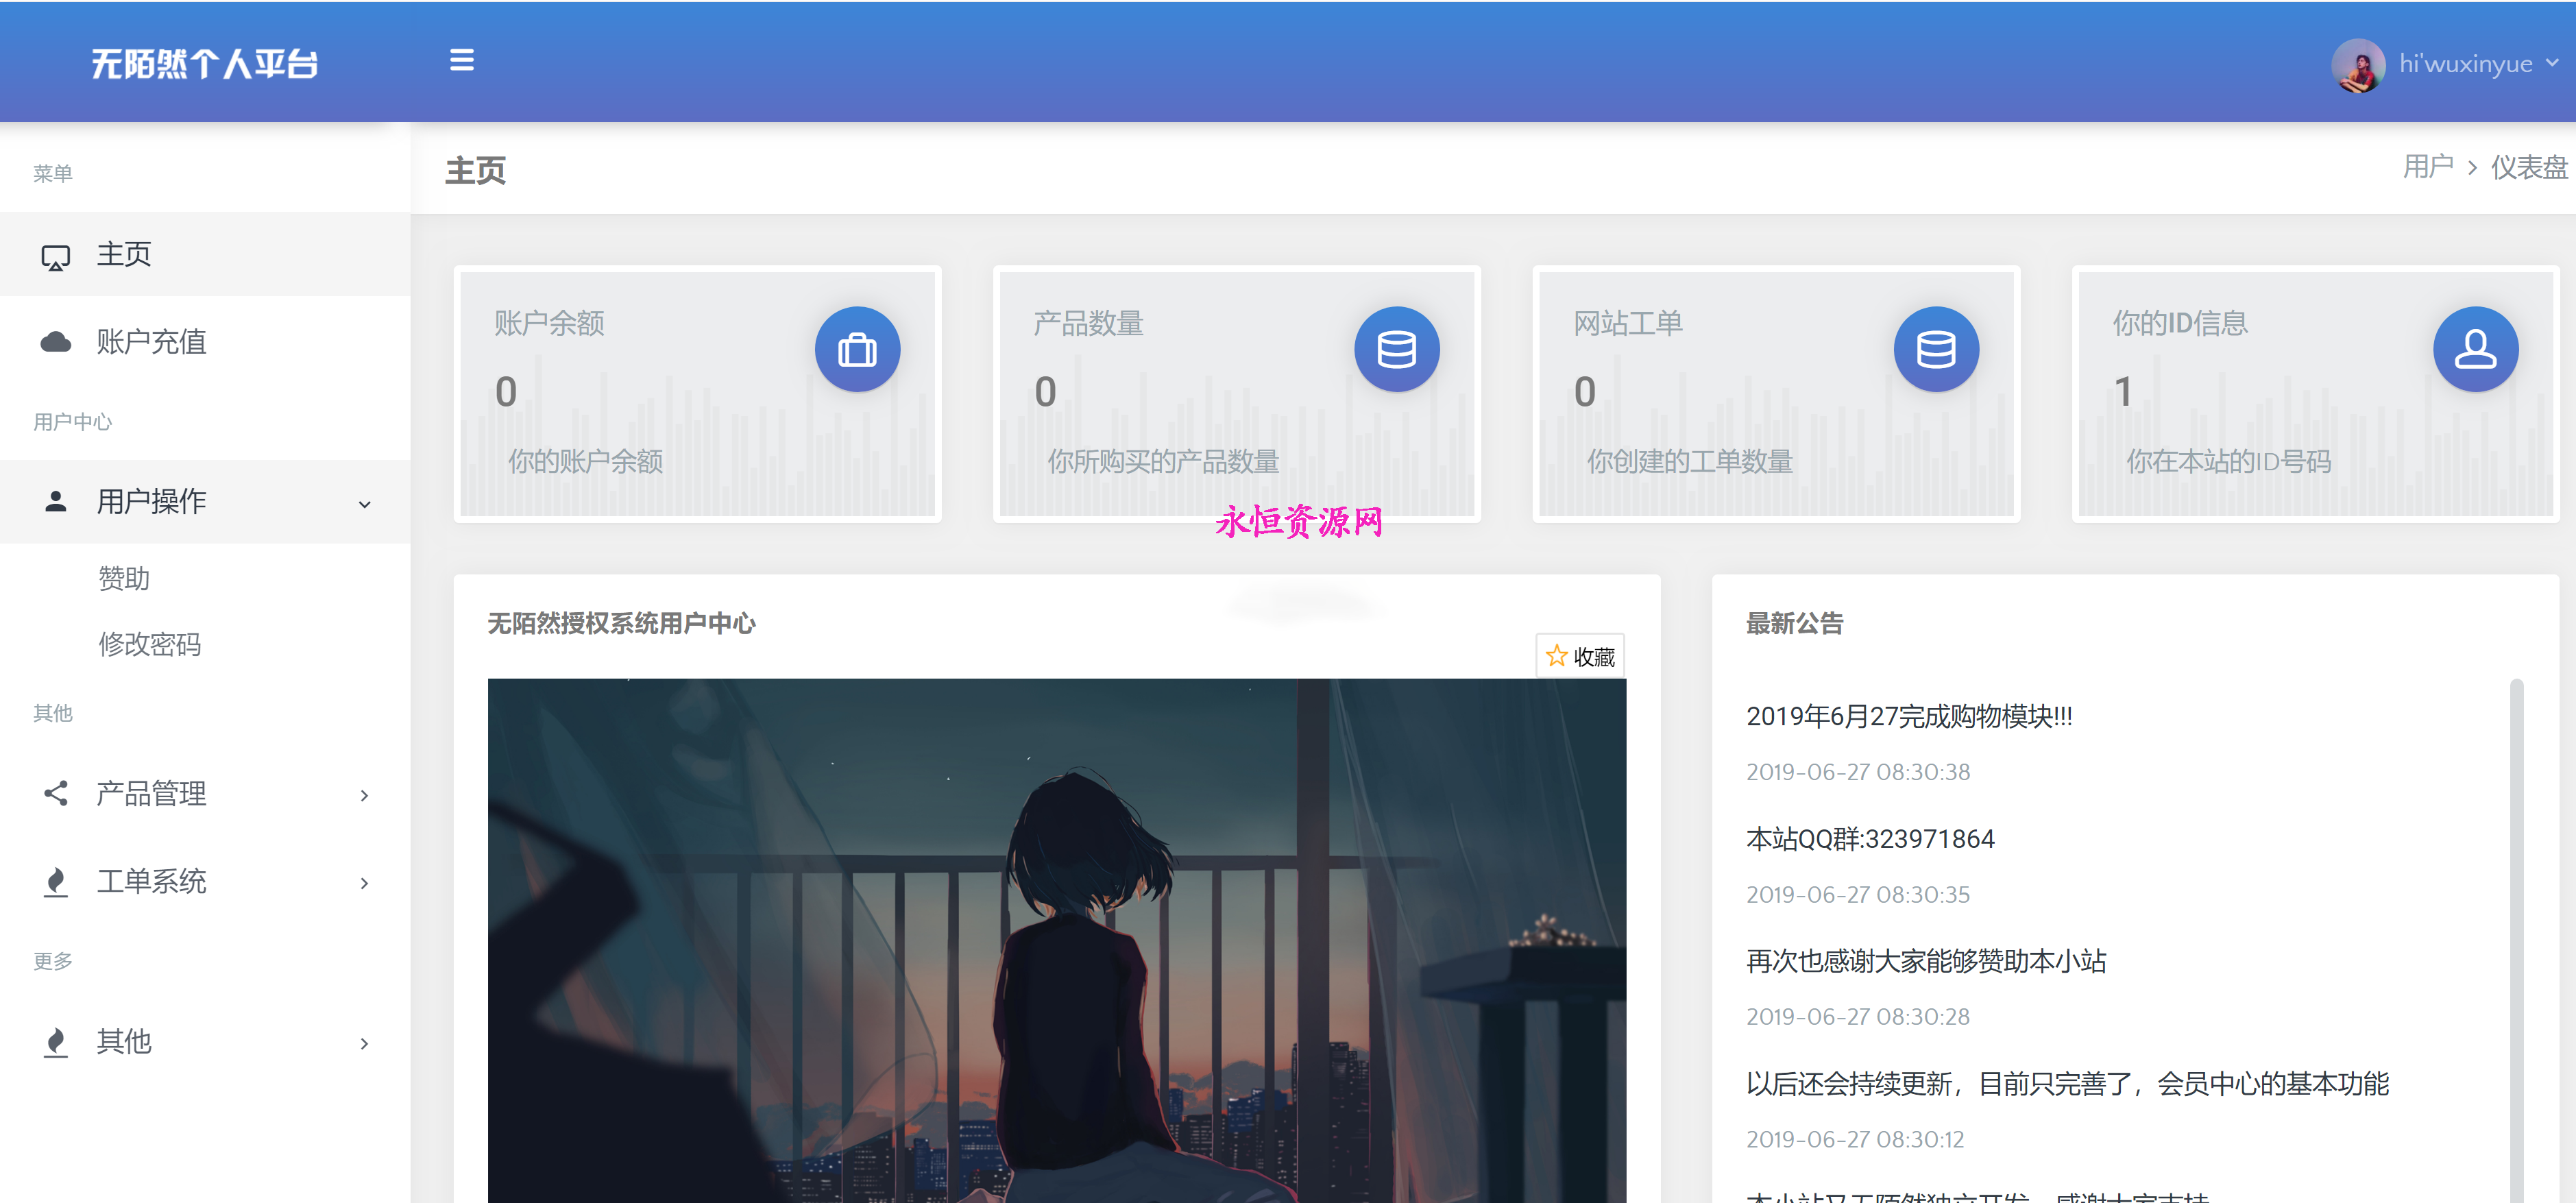Click the database icon on 产品数量 card
The width and height of the screenshot is (2576, 1203).
pos(1396,349)
